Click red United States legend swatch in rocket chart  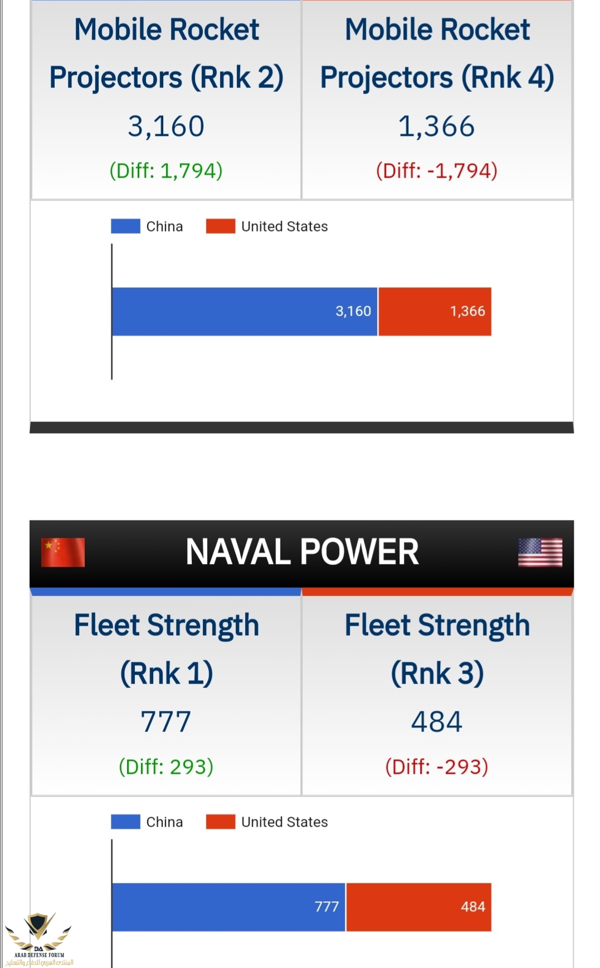tap(221, 226)
